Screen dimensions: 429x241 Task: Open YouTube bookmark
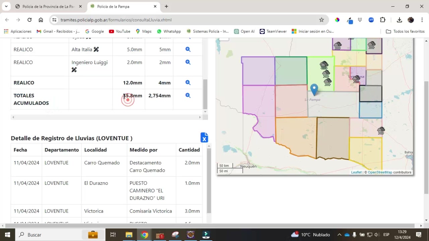(120, 31)
